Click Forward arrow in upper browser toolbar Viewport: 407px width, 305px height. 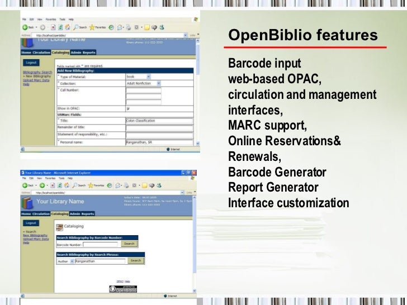(x=42, y=27)
